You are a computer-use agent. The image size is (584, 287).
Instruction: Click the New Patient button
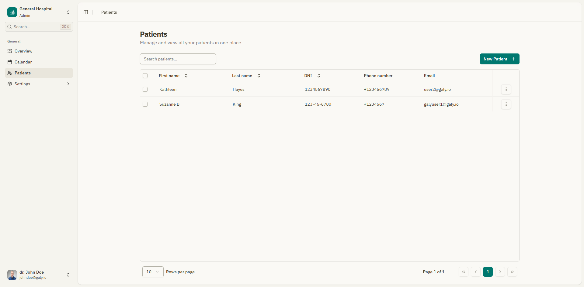click(499, 59)
